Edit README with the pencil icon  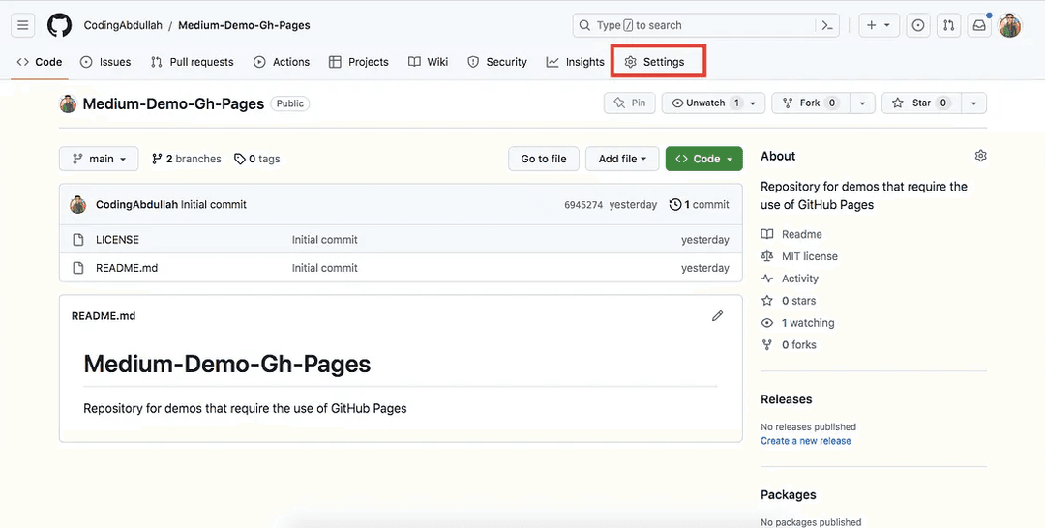pyautogui.click(x=717, y=316)
